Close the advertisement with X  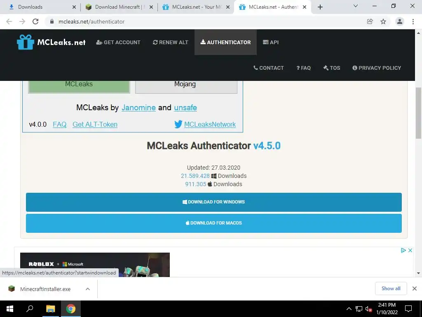(410, 251)
